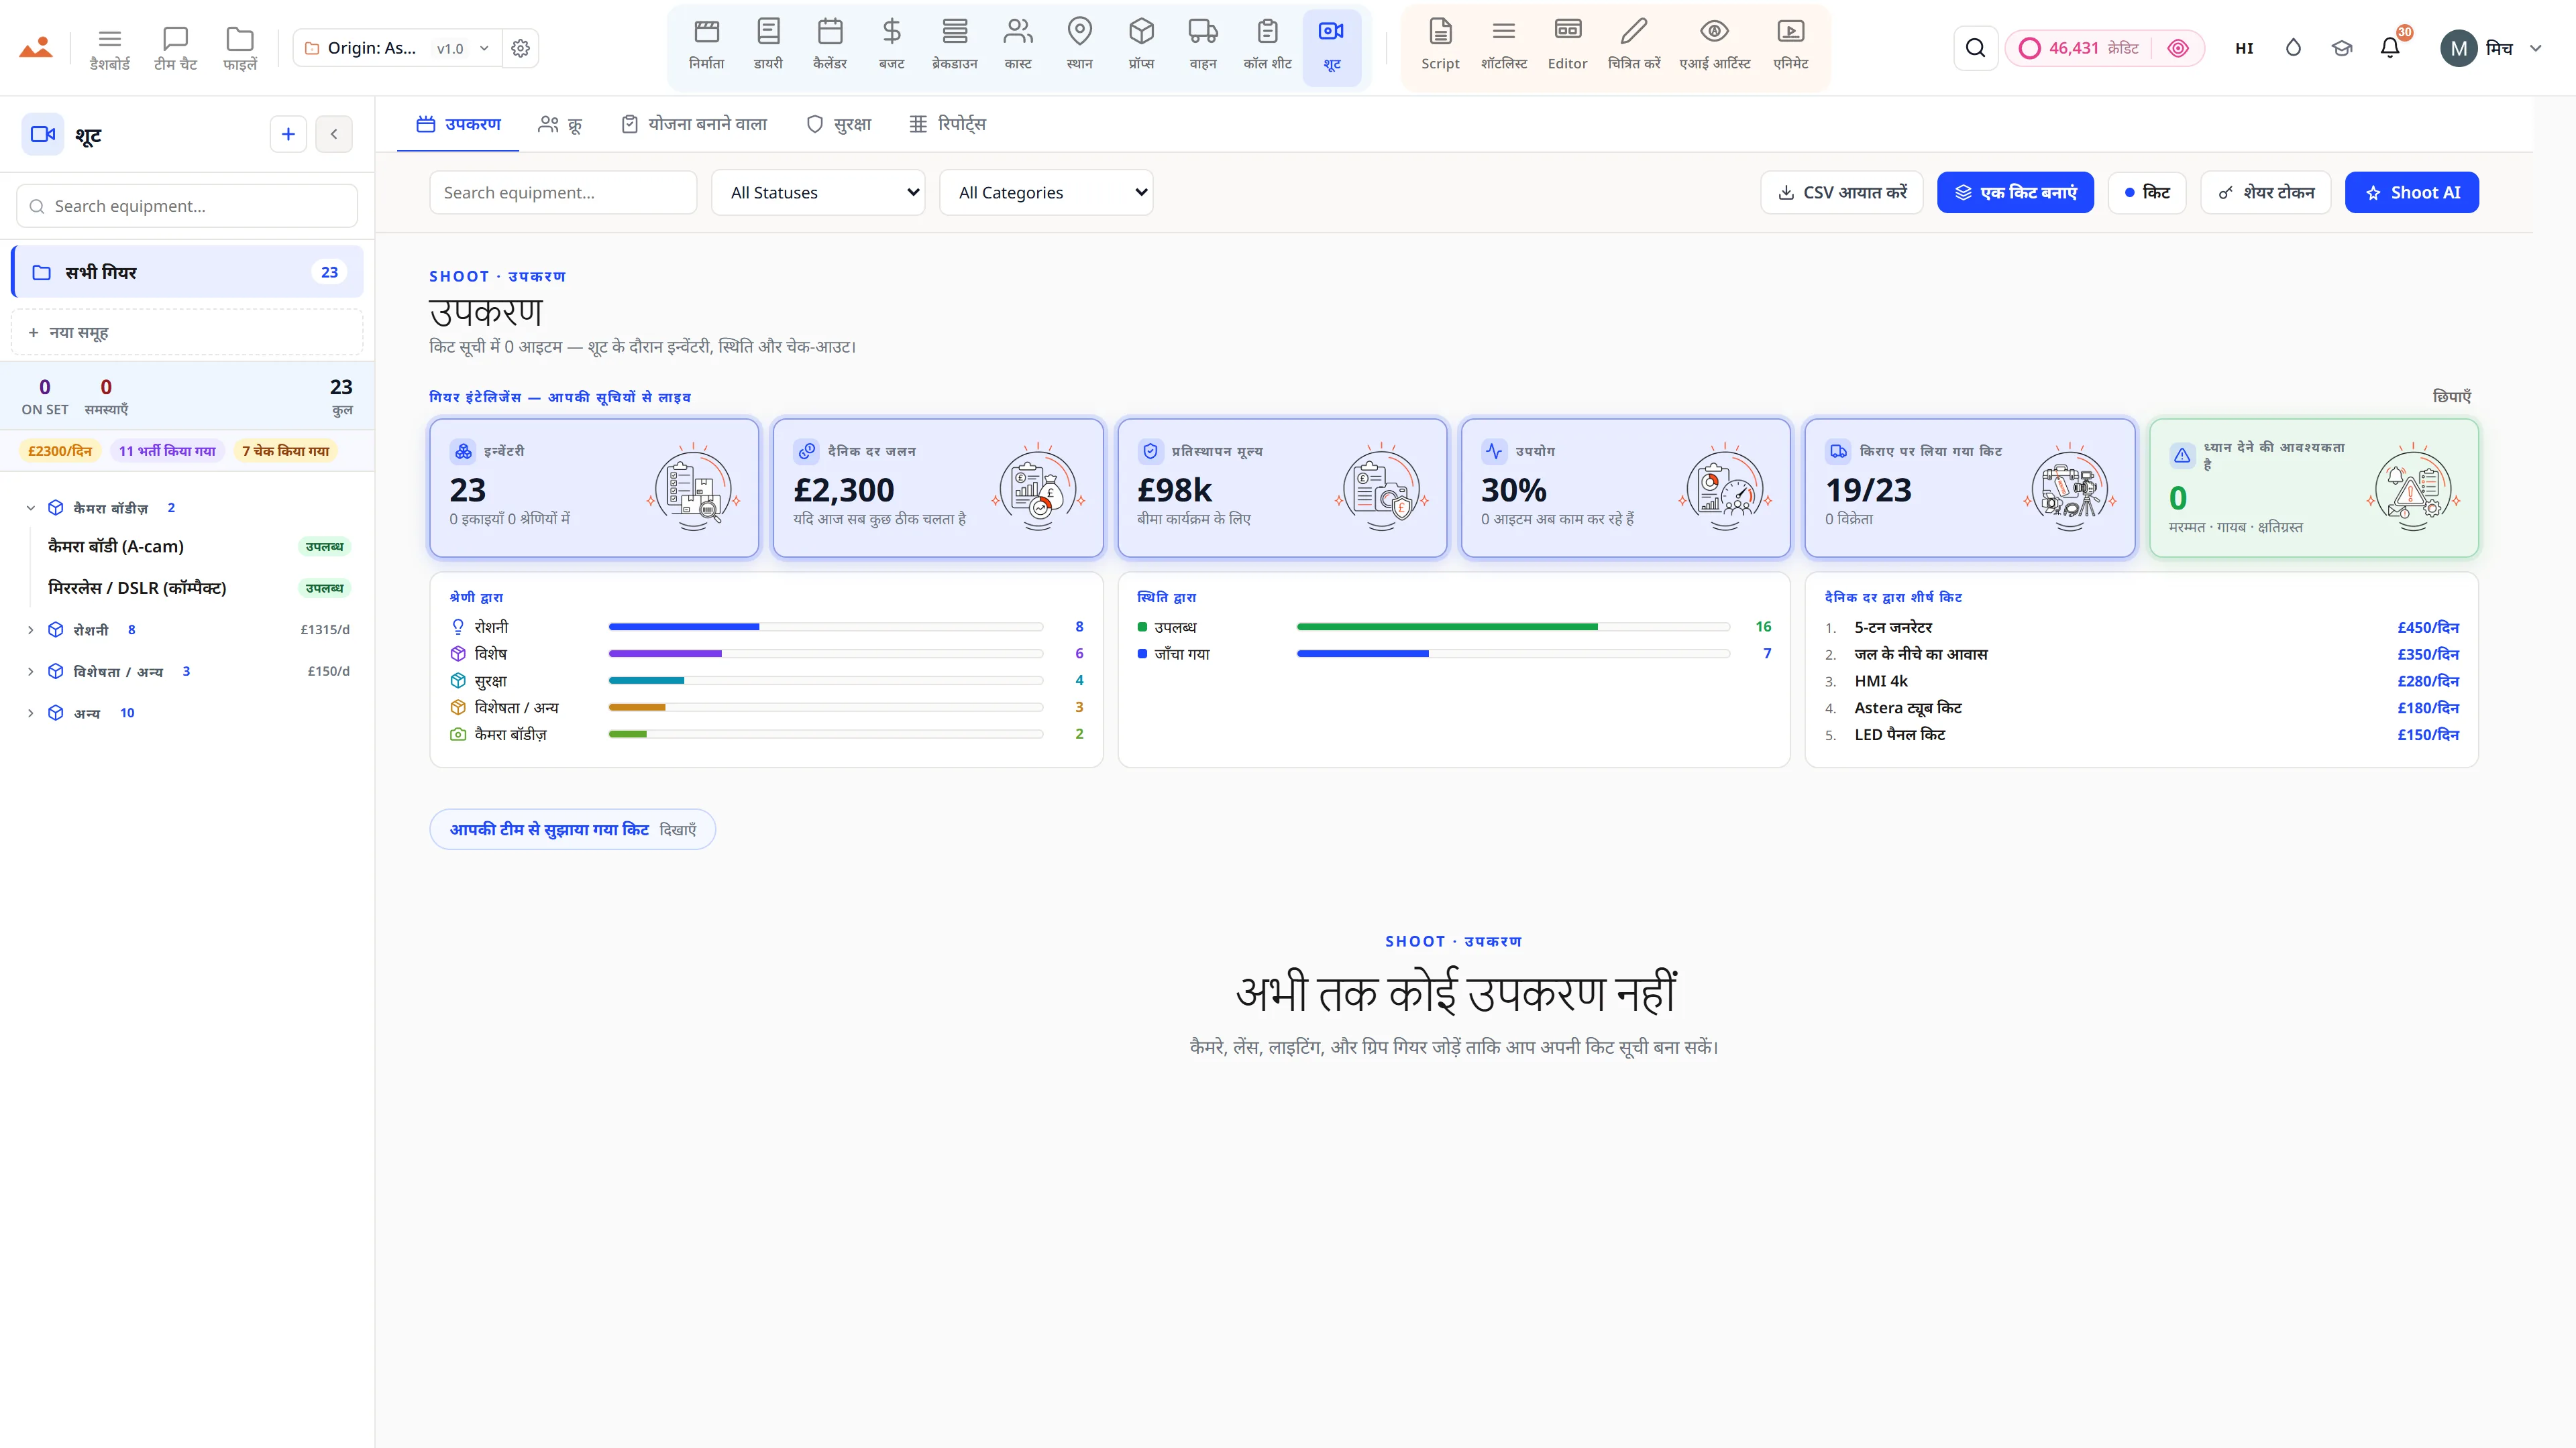
Task: Switch to the सुरक्षा tab
Action: [839, 124]
